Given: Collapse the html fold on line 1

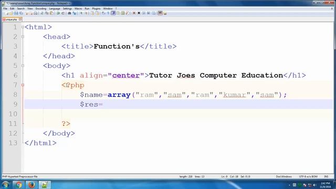Looking at the screenshot, I should click(x=23, y=27).
